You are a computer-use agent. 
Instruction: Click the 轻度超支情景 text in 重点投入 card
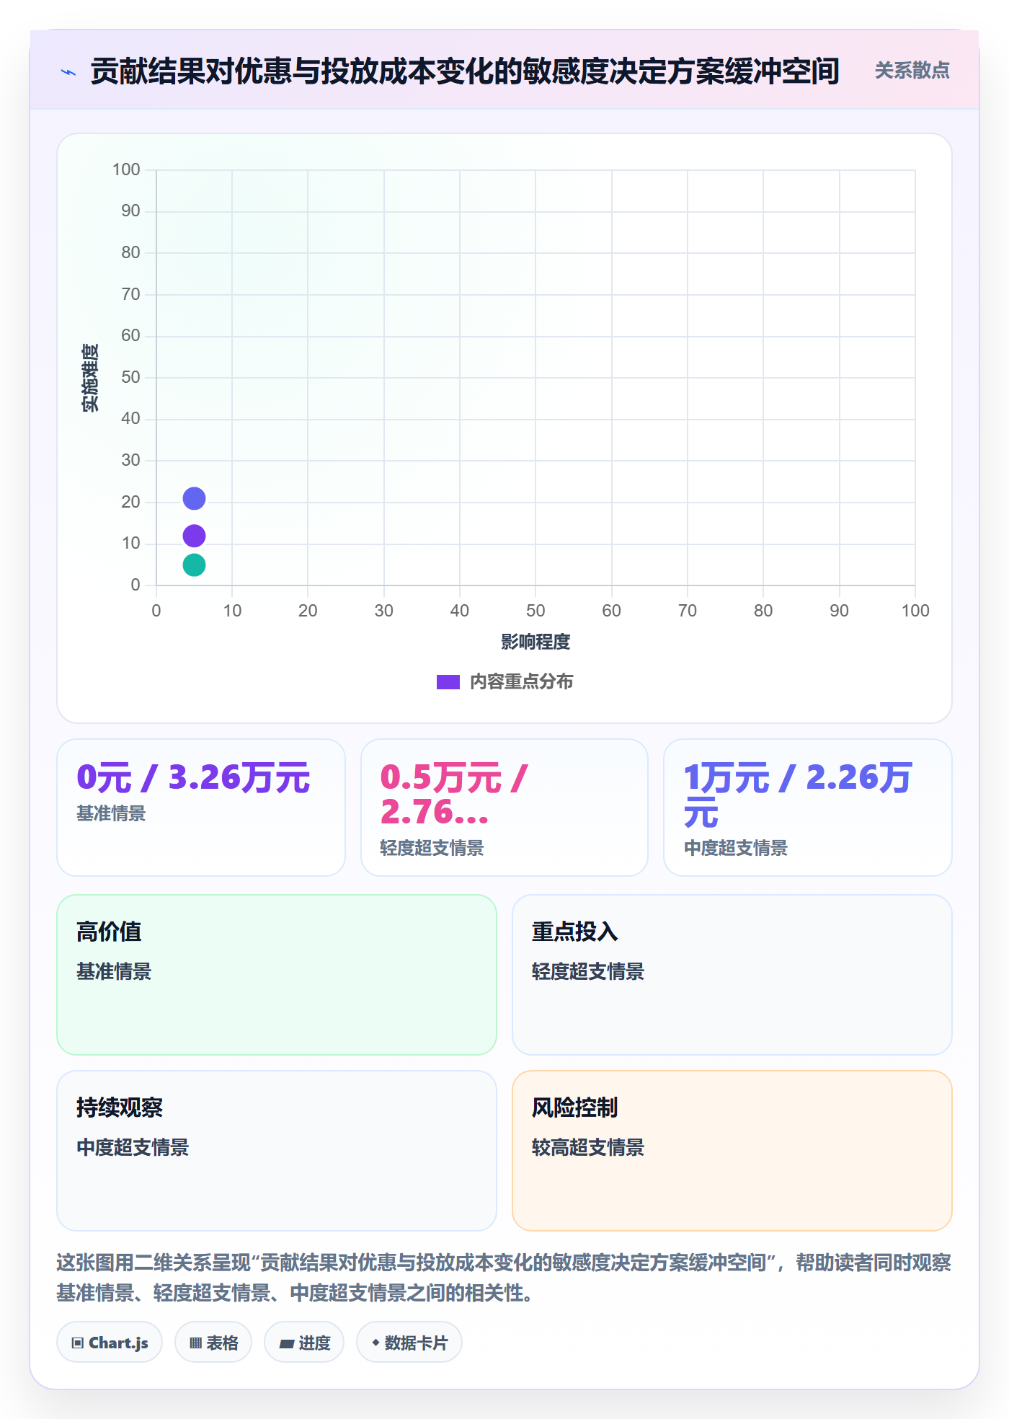[x=588, y=971]
